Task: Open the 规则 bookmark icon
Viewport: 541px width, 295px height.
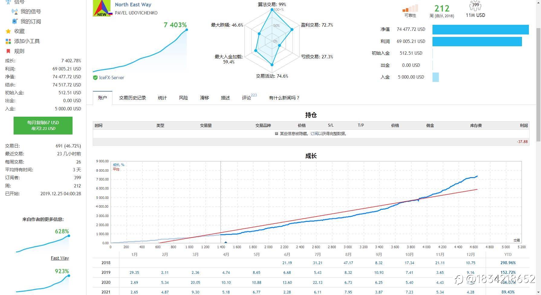Action: coord(8,51)
